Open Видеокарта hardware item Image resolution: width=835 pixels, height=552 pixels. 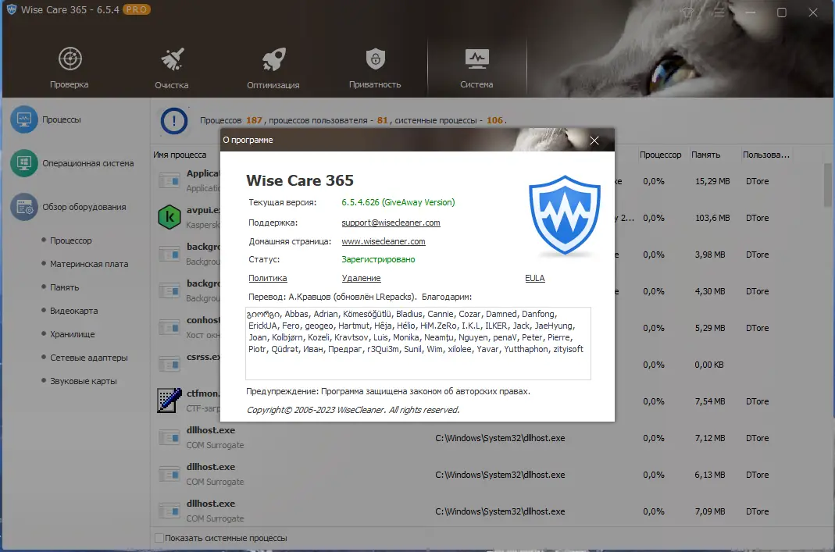click(x=73, y=311)
